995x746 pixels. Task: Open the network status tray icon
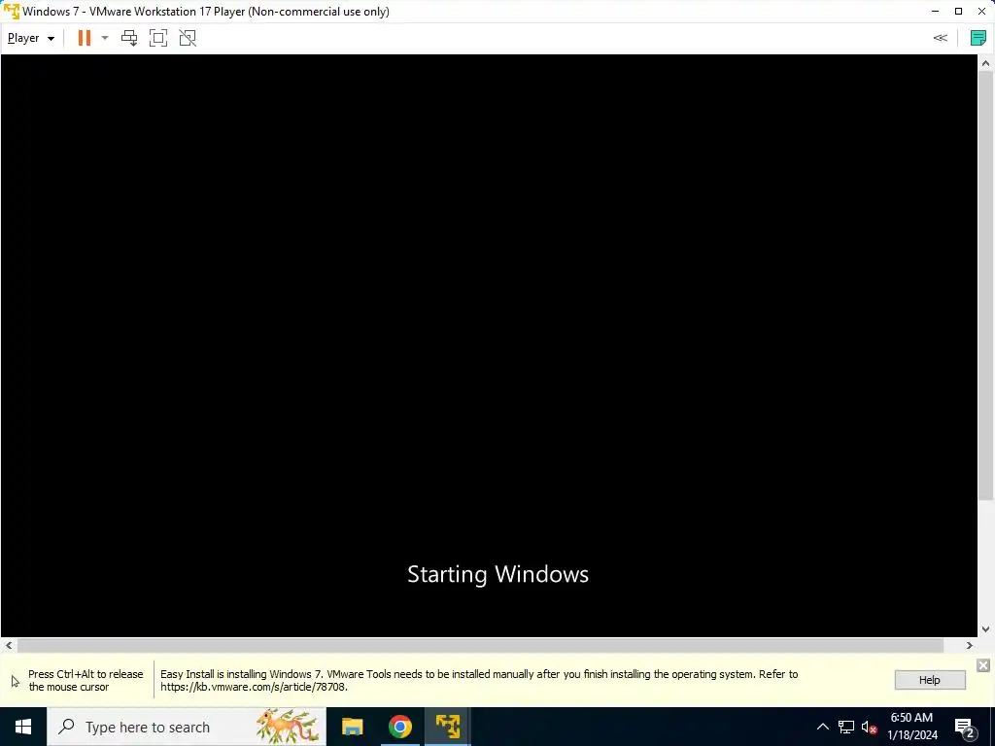click(846, 727)
